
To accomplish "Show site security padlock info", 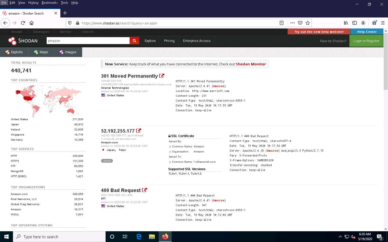I will click(78, 23).
